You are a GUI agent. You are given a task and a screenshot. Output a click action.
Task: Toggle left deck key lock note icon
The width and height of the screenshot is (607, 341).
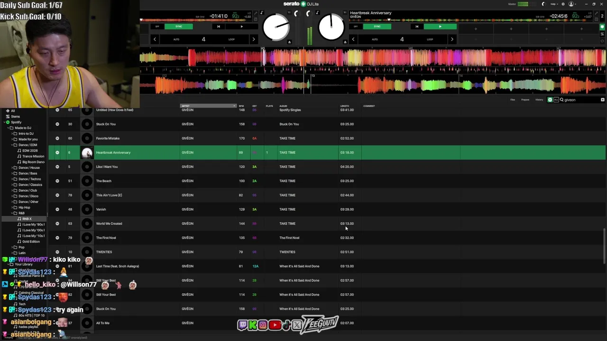261,13
